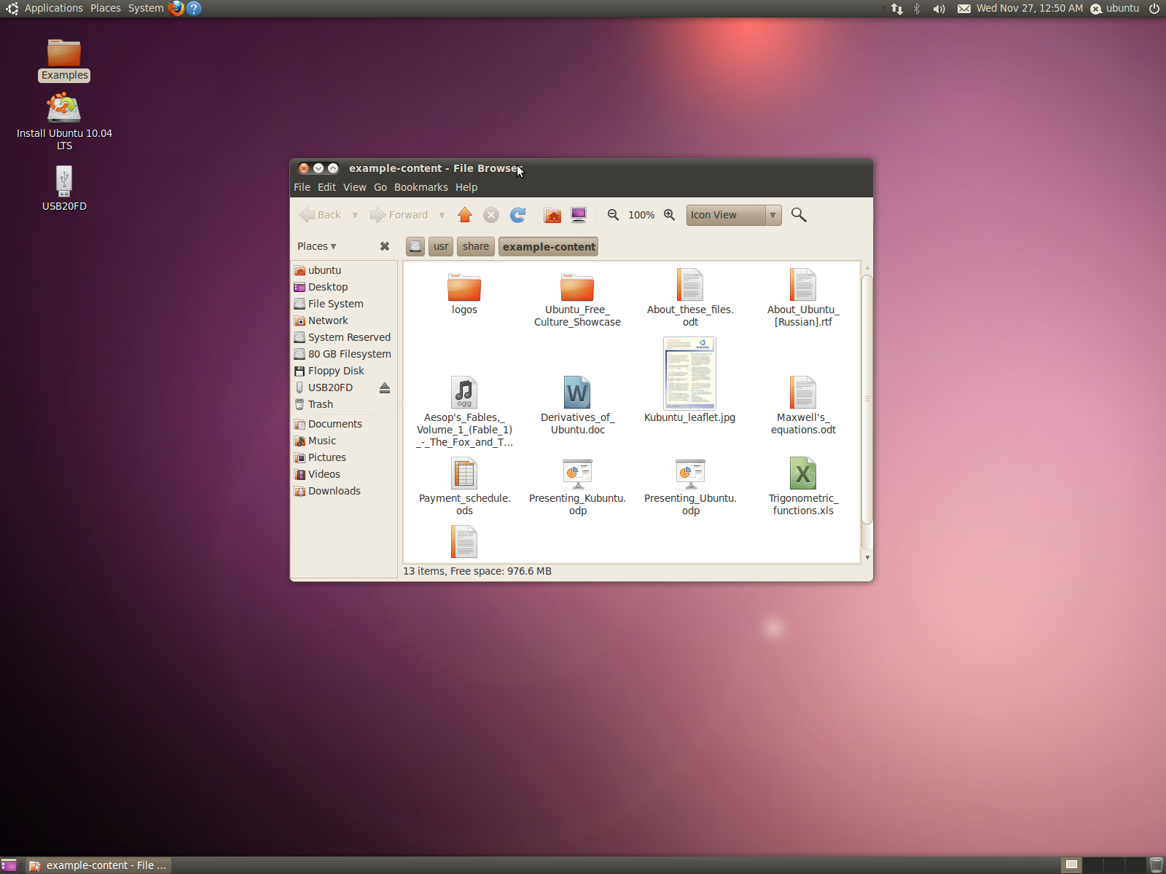1166x874 pixels.
Task: Open Icon View mode dropdown
Action: (x=734, y=215)
